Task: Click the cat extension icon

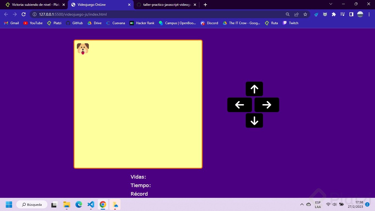Action: coord(325,14)
